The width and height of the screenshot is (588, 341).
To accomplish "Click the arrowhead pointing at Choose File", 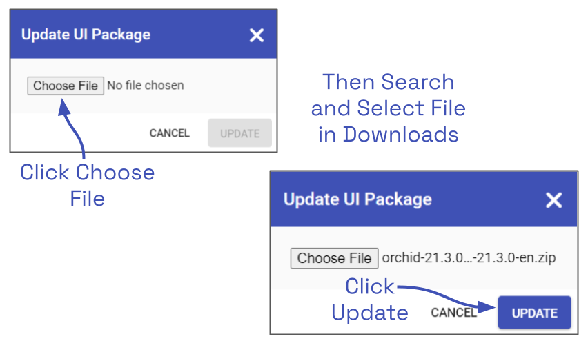I will (x=63, y=104).
